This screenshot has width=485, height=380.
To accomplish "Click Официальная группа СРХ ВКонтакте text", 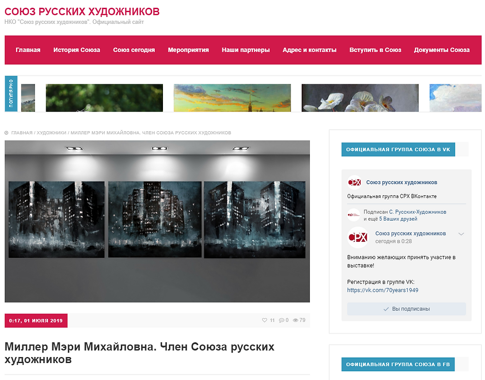I will click(x=392, y=196).
